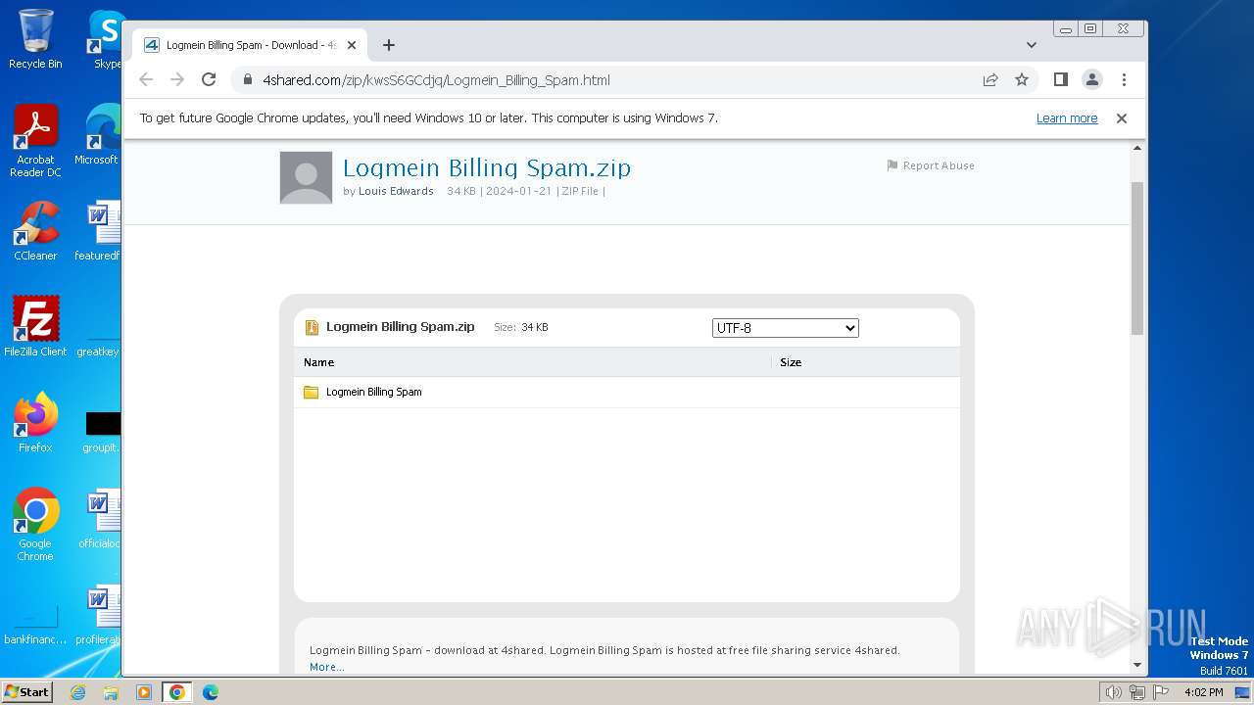Open the Logmein Billing Spam.zip title link
The image size is (1254, 705).
click(x=487, y=167)
